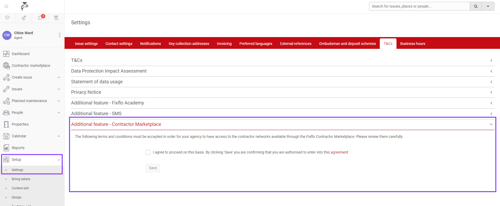Open the chat messages icon
500x206 pixels.
click(x=8, y=18)
